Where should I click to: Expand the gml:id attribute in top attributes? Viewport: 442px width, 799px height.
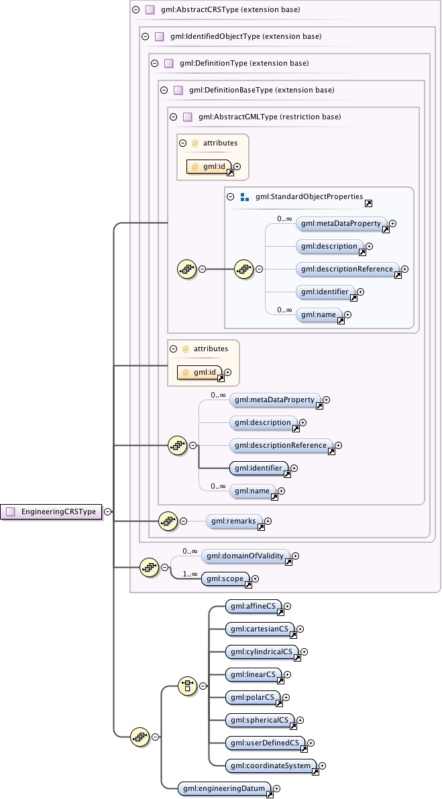pos(237,167)
